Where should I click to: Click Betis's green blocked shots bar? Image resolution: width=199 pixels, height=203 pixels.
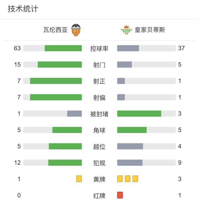point(139,114)
